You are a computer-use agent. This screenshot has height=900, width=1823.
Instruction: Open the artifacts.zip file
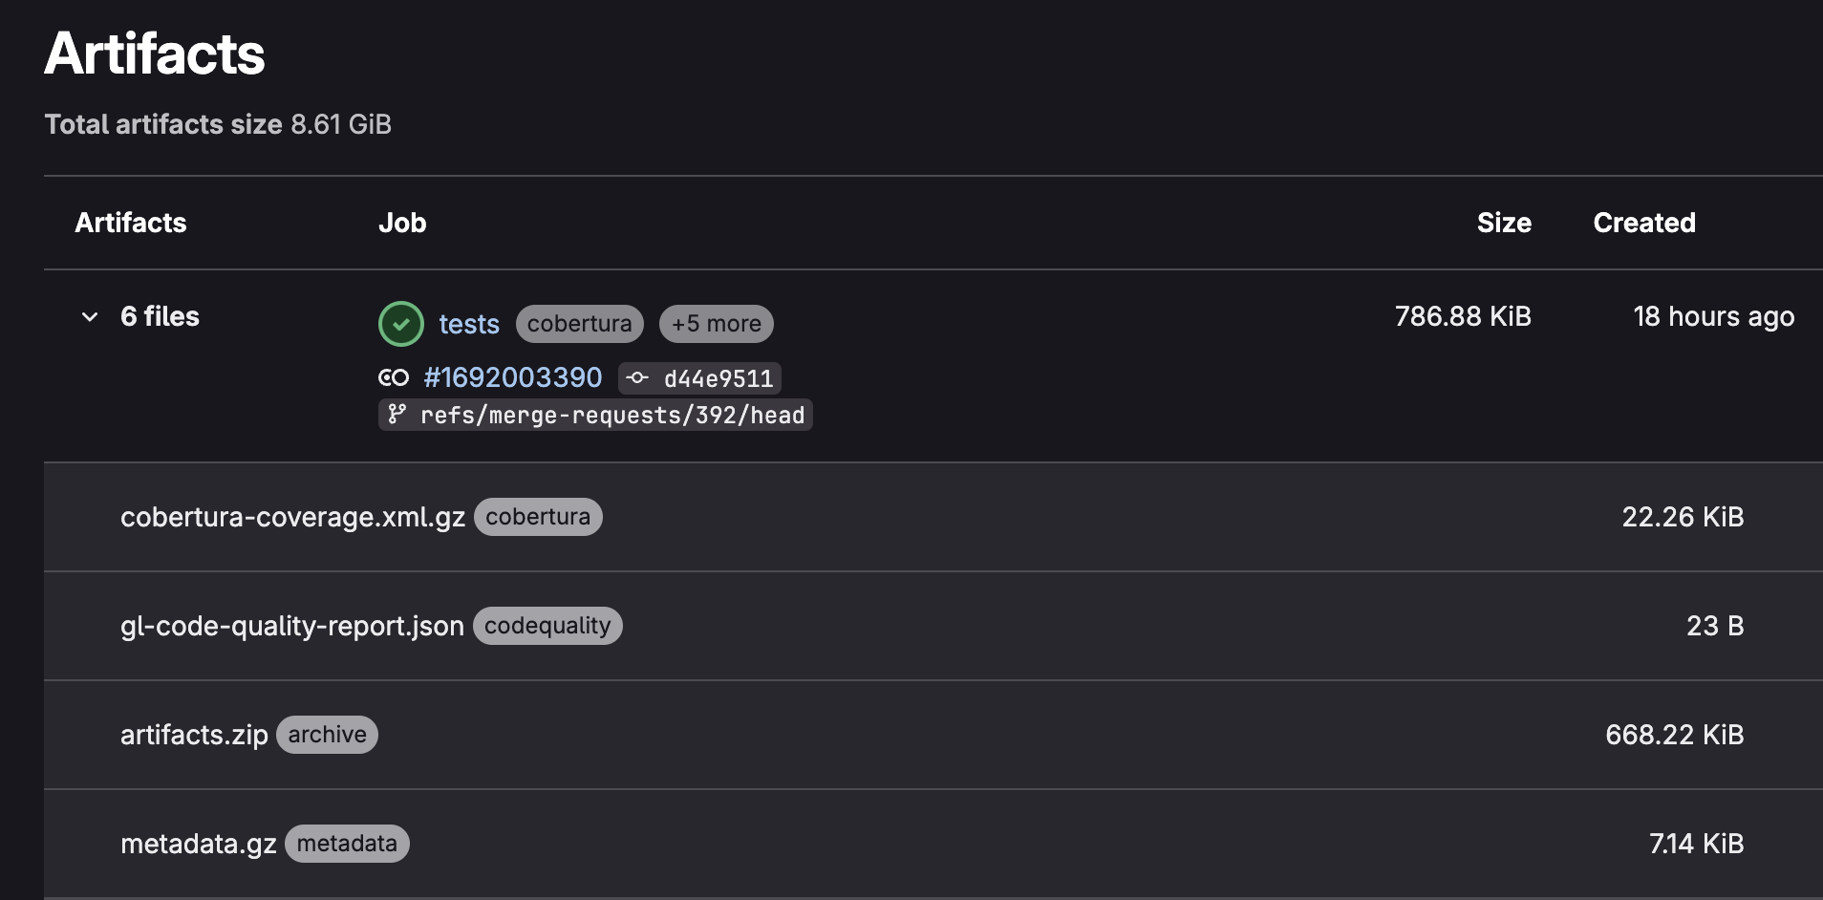[194, 735]
